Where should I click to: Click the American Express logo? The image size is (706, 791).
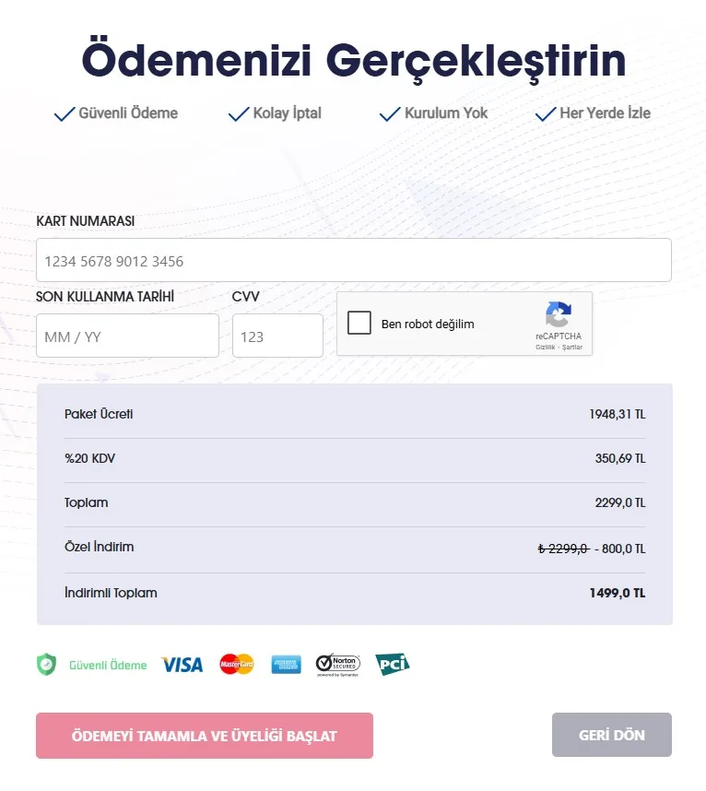click(x=287, y=665)
